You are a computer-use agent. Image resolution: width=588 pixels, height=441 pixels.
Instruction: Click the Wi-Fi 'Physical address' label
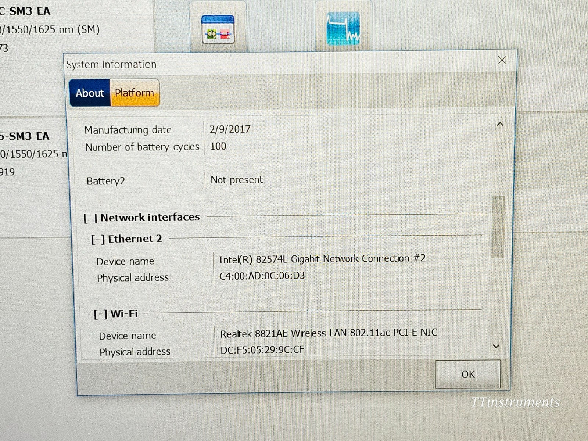[x=135, y=352]
